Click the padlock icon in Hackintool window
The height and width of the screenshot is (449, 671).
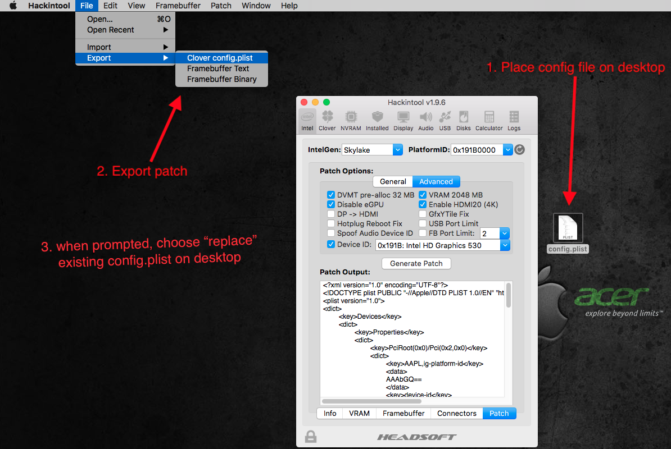pos(311,437)
